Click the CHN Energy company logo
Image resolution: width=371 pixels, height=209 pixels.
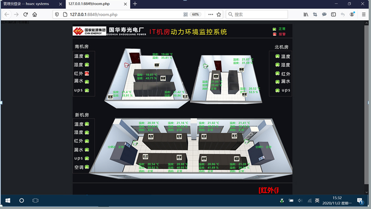click(x=89, y=31)
